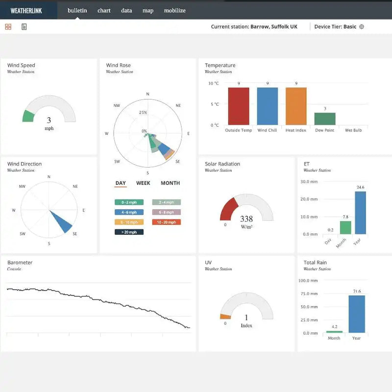This screenshot has height=392, width=392.
Task: Open the text summary view icon
Action: pos(24,26)
